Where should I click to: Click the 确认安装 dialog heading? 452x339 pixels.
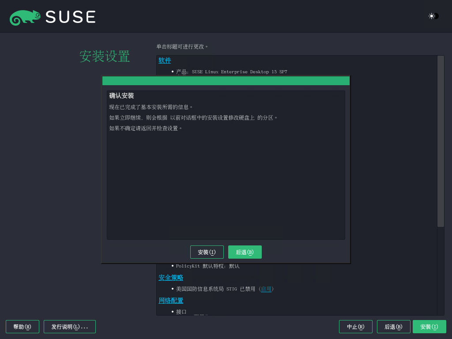[121, 96]
